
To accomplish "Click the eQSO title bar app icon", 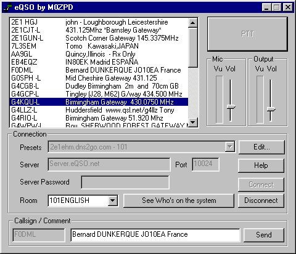I will (x=7, y=7).
